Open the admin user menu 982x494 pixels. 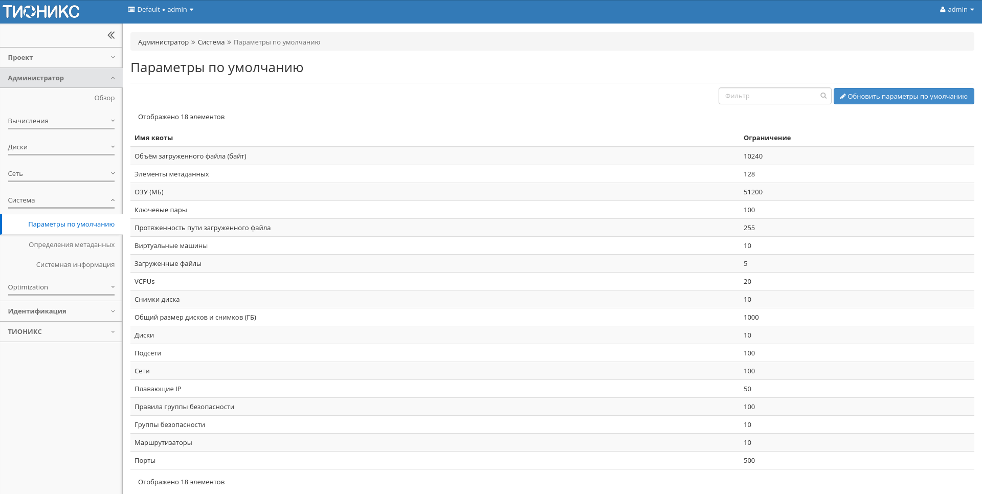point(956,10)
